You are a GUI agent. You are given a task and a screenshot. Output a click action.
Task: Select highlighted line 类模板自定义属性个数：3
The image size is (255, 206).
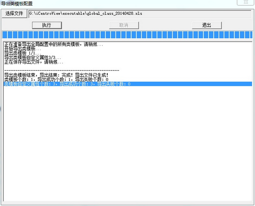(128, 84)
